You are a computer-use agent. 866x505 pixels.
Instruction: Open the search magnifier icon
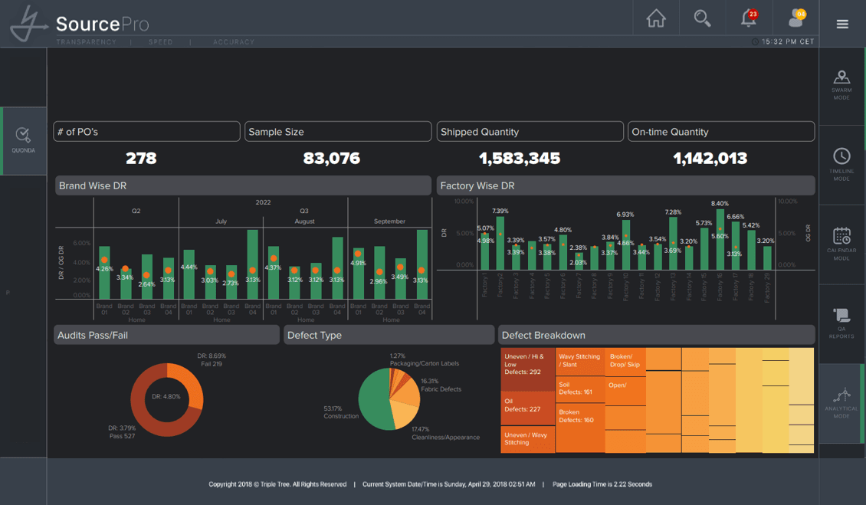(x=702, y=18)
